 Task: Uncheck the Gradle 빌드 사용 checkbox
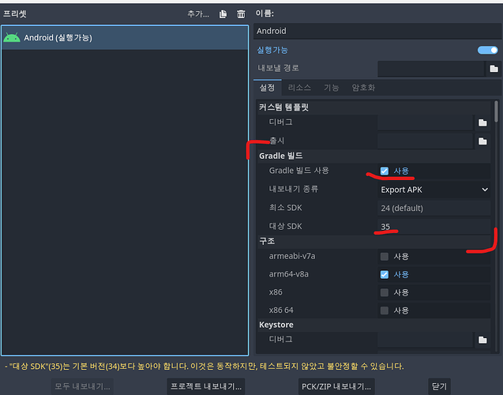pos(385,171)
